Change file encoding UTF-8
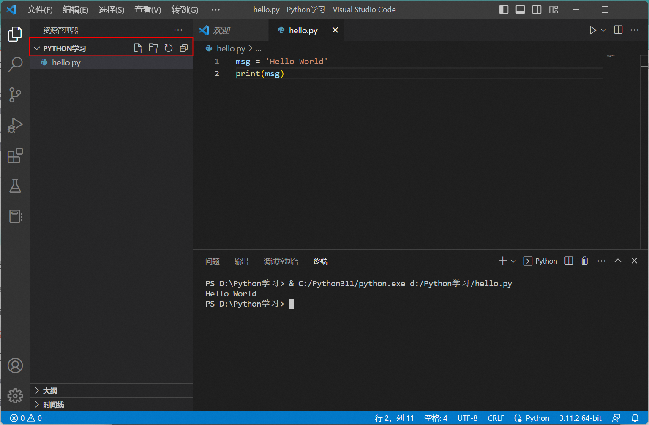 467,418
